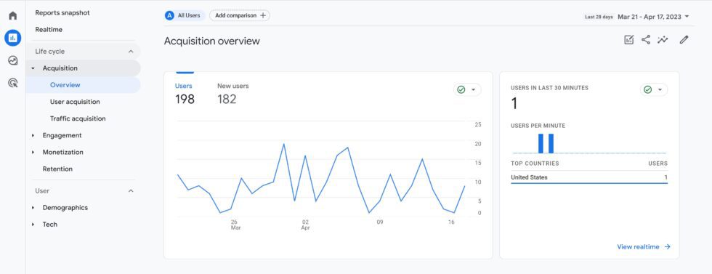Screen dimensions: 712x274
Task: Open the Home icon in left rail
Action: (13, 15)
